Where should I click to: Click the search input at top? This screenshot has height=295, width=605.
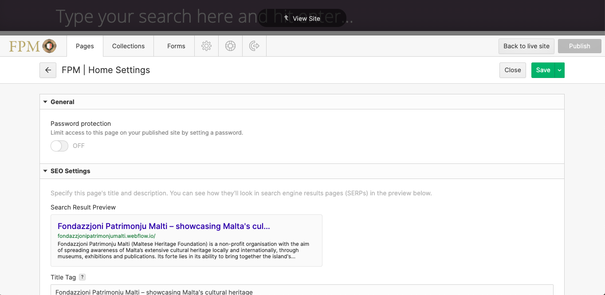[204, 16]
